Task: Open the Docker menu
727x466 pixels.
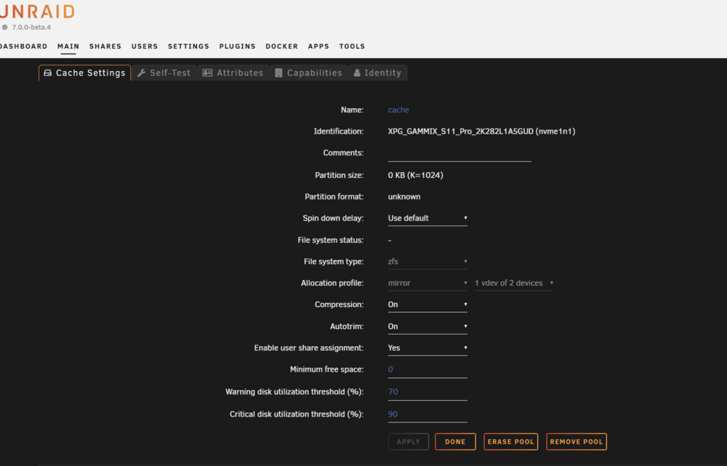Action: point(282,46)
